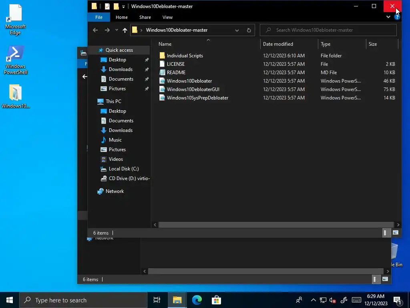Select Quick access in navigation pane

[x=119, y=50]
